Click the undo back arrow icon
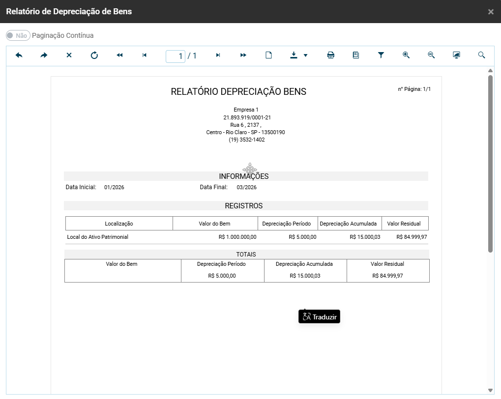The height and width of the screenshot is (399, 501). [x=19, y=56]
